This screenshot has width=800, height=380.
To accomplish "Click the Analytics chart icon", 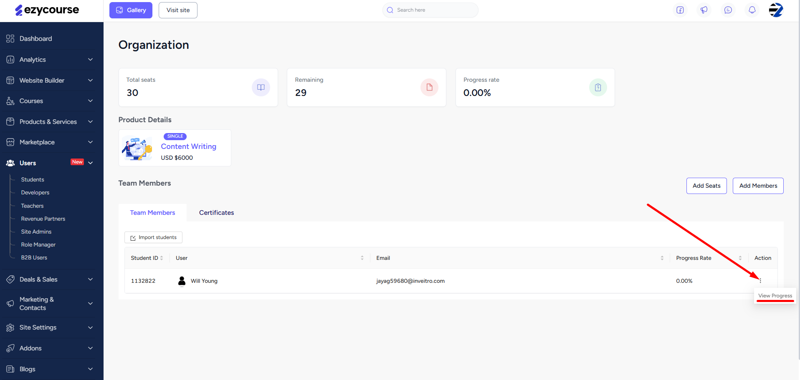I will point(10,60).
